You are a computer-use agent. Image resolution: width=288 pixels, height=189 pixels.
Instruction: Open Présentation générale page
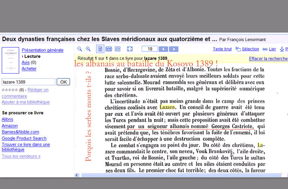tap(43, 50)
